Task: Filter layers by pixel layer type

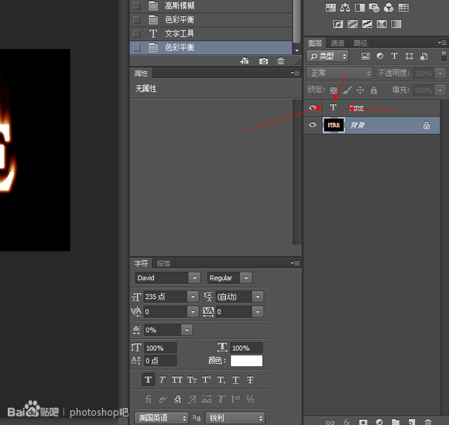Action: [x=365, y=57]
